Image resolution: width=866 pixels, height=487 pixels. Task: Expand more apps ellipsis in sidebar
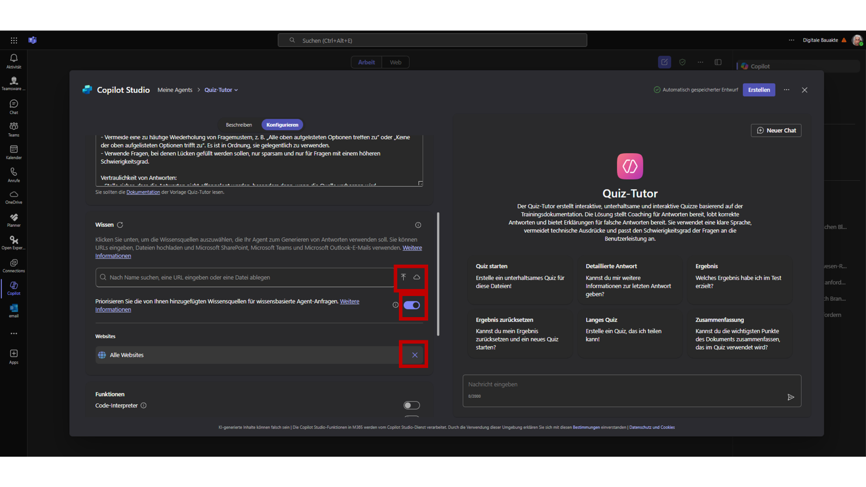point(14,333)
